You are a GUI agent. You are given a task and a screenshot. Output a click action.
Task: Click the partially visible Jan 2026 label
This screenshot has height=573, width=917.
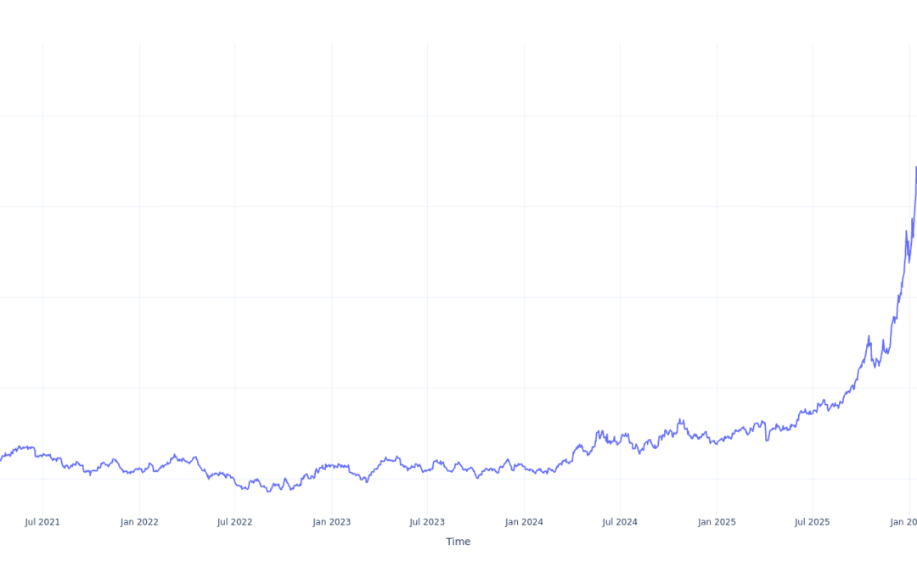905,522
